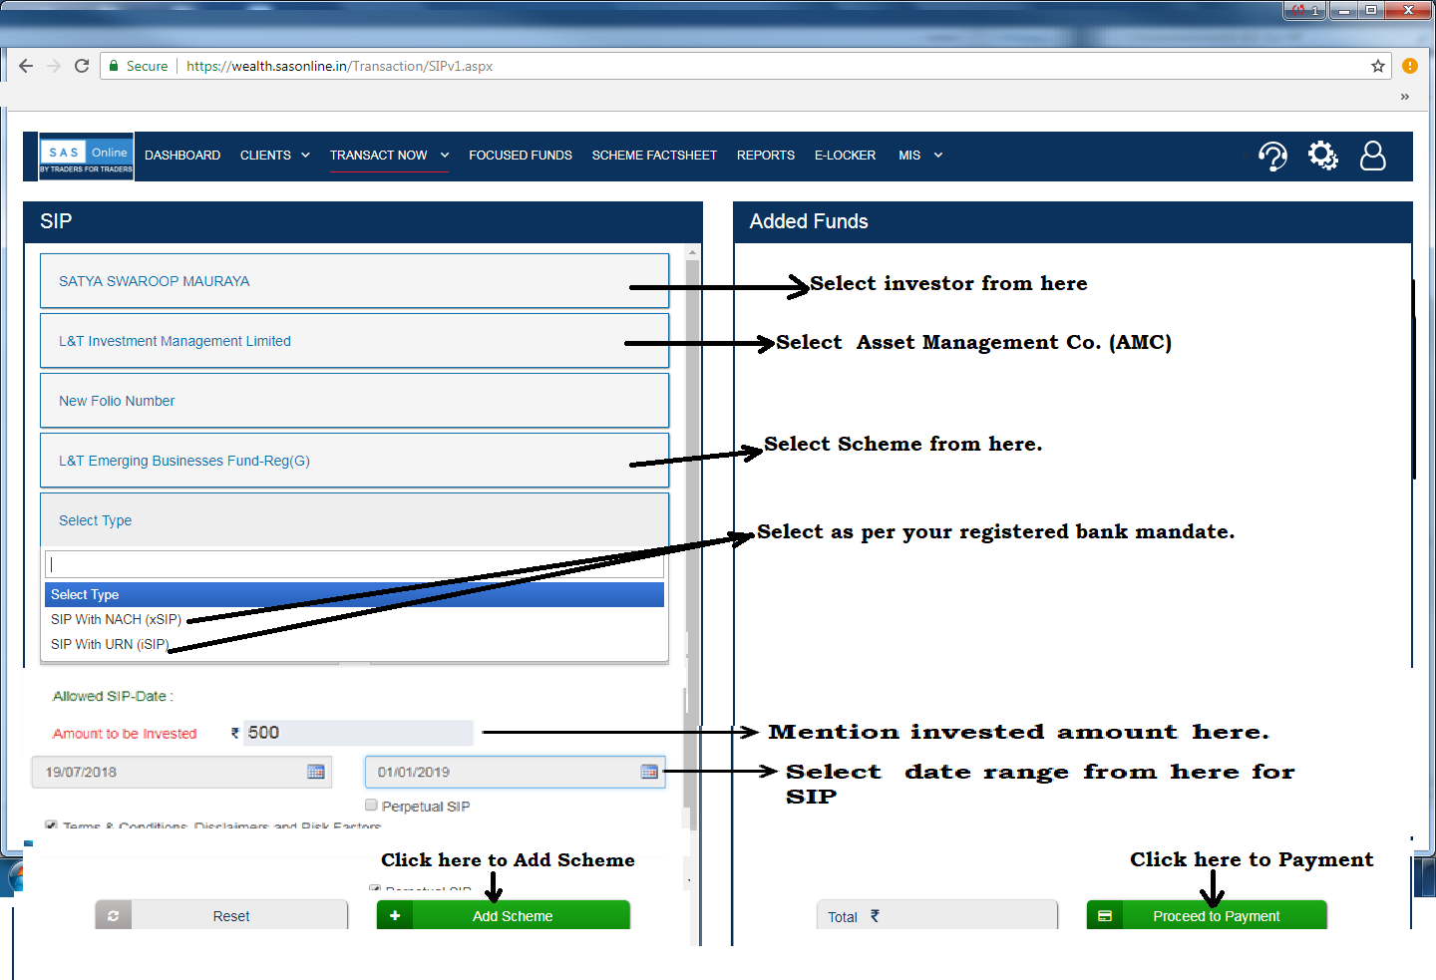Open the New Folio Number dropdown
1436x980 pixels.
[354, 401]
